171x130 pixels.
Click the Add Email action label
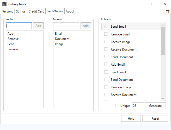[118, 65]
